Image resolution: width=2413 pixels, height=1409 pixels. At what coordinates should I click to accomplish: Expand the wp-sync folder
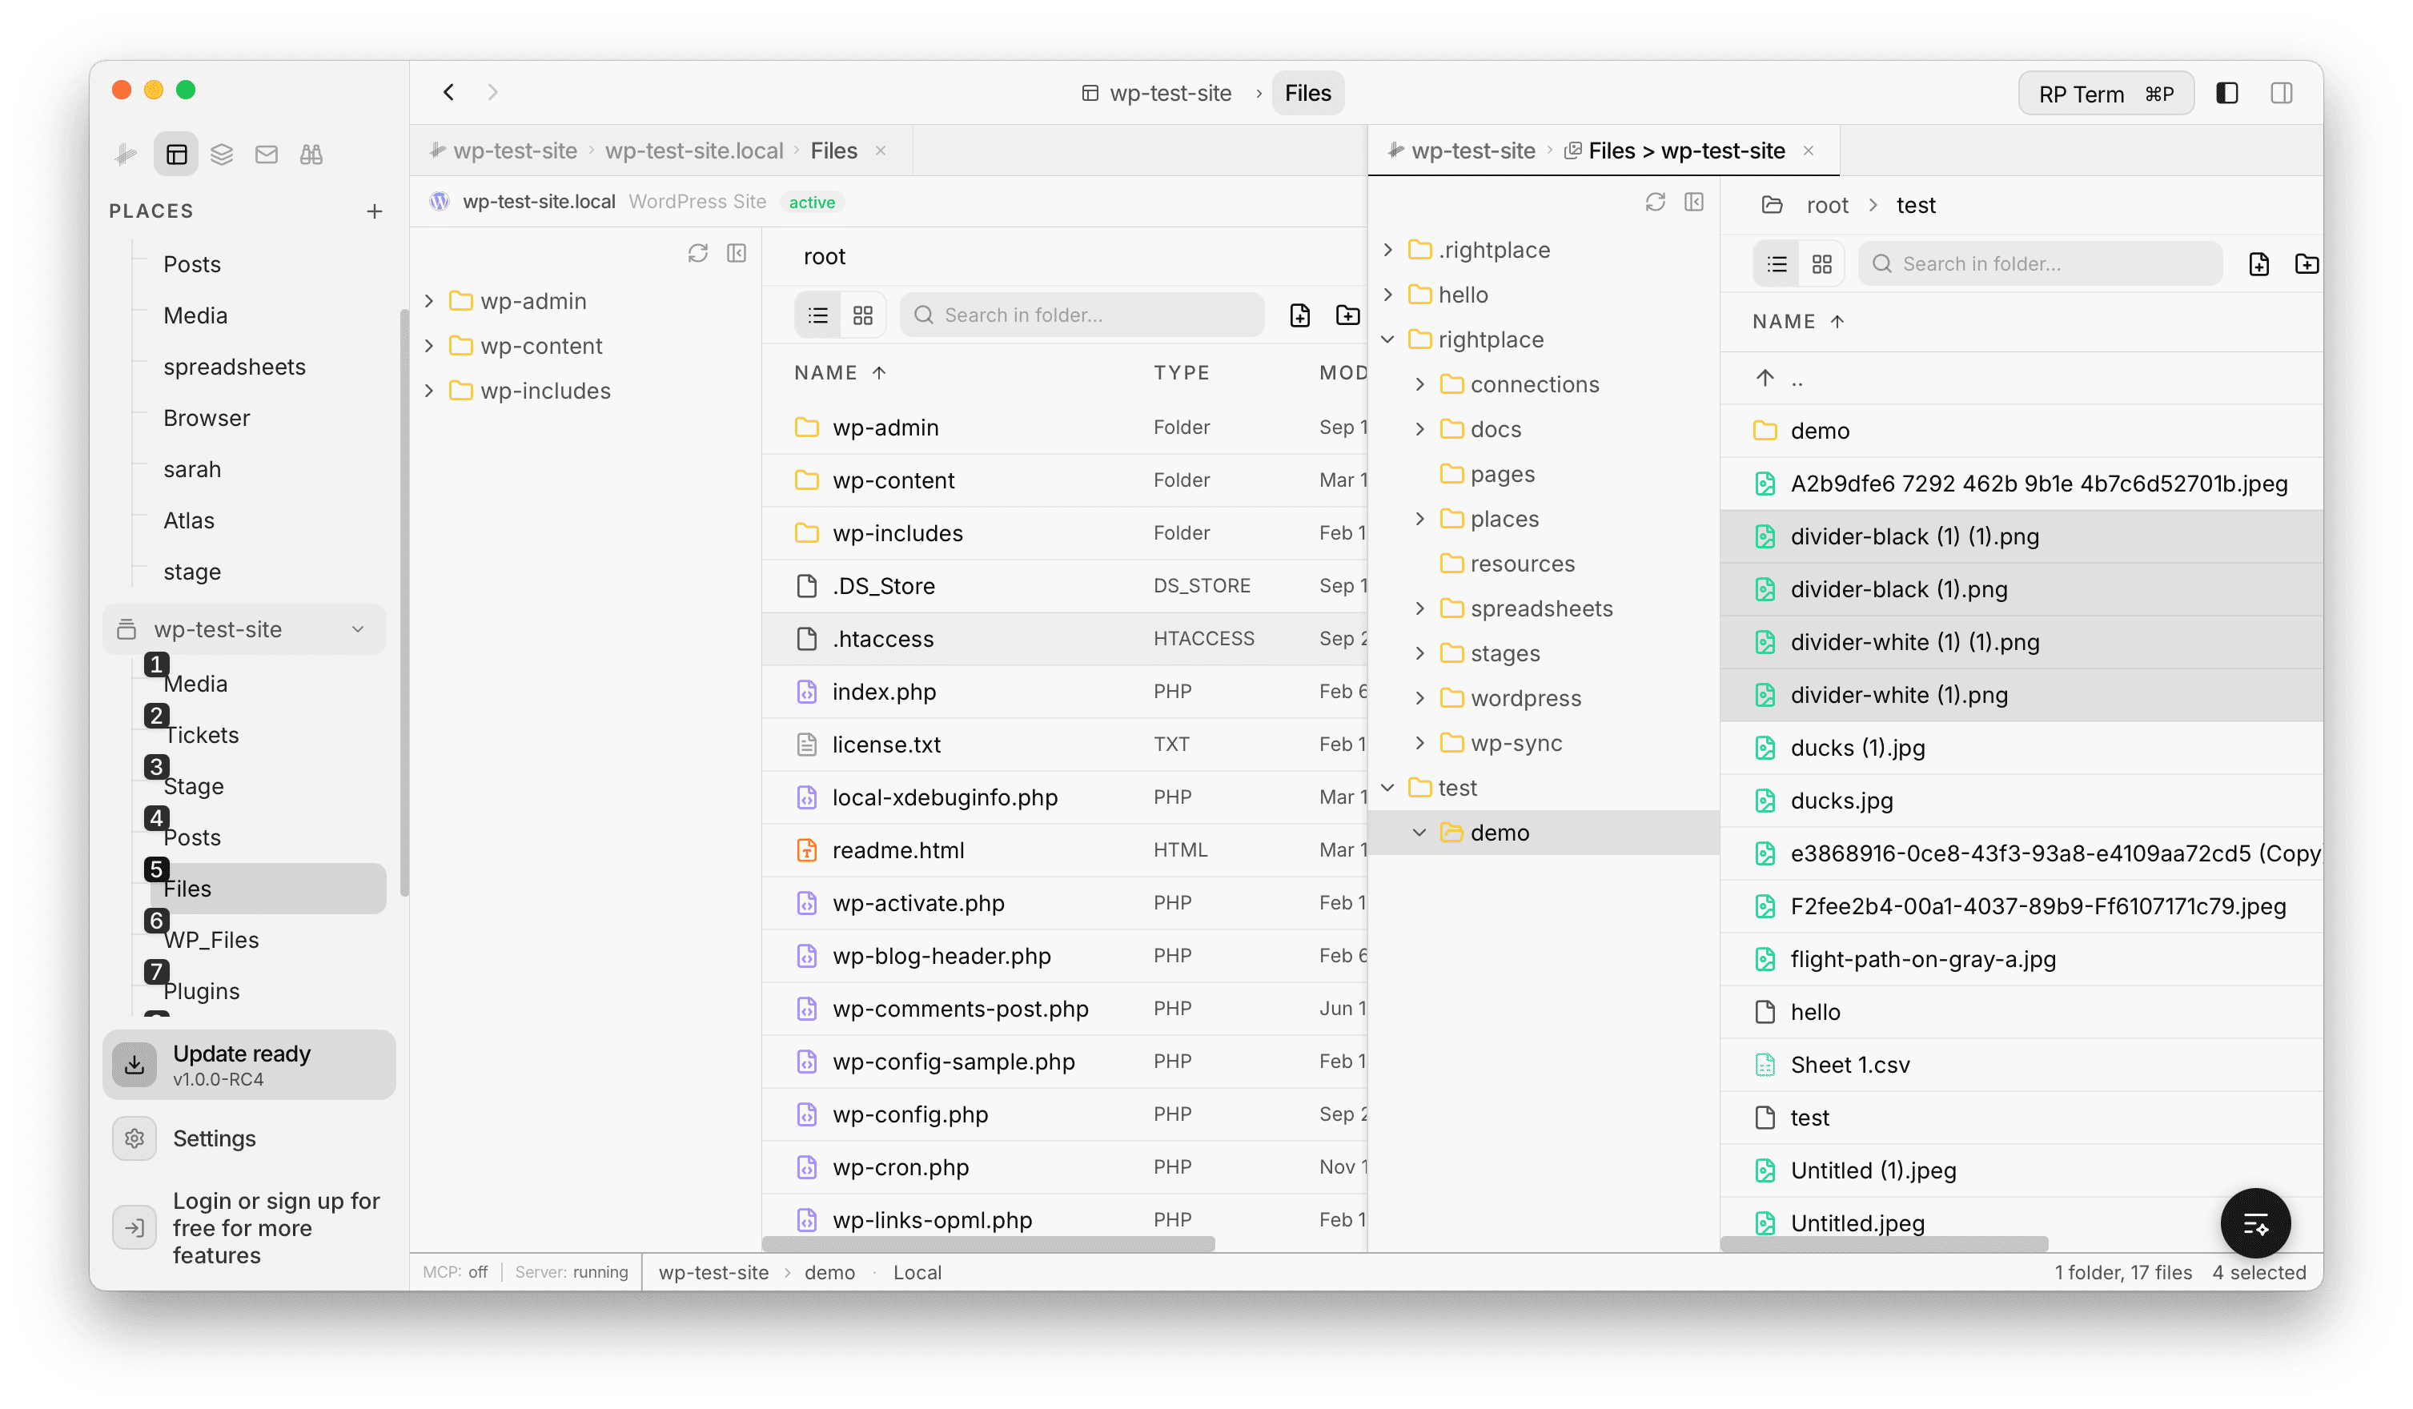click(x=1419, y=743)
